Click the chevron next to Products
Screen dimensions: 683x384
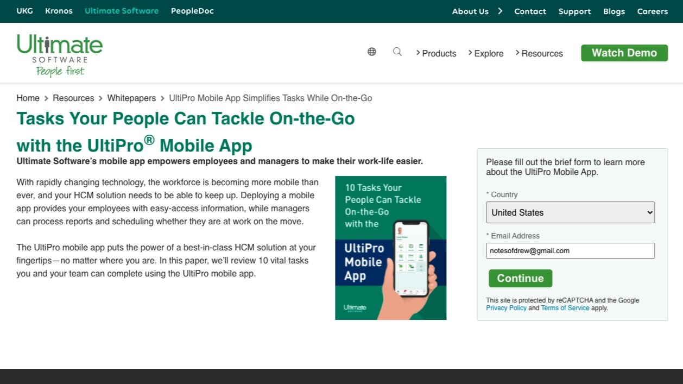click(418, 53)
